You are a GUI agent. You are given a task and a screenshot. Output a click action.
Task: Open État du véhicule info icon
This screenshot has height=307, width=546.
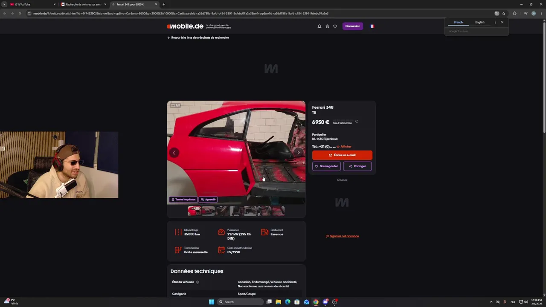197,282
